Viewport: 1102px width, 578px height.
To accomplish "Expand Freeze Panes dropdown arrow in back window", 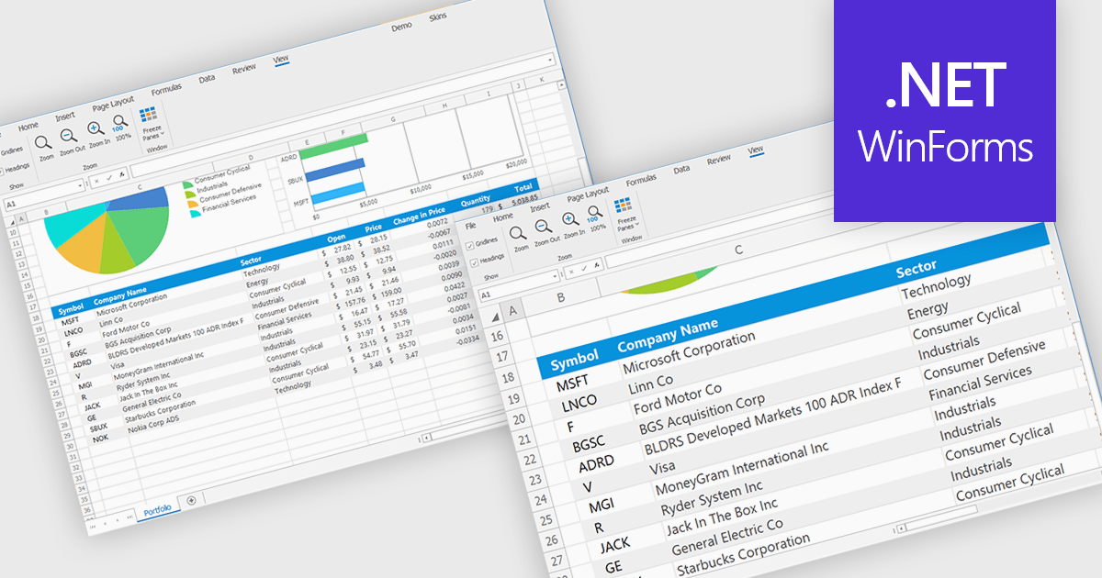I will pos(163,133).
